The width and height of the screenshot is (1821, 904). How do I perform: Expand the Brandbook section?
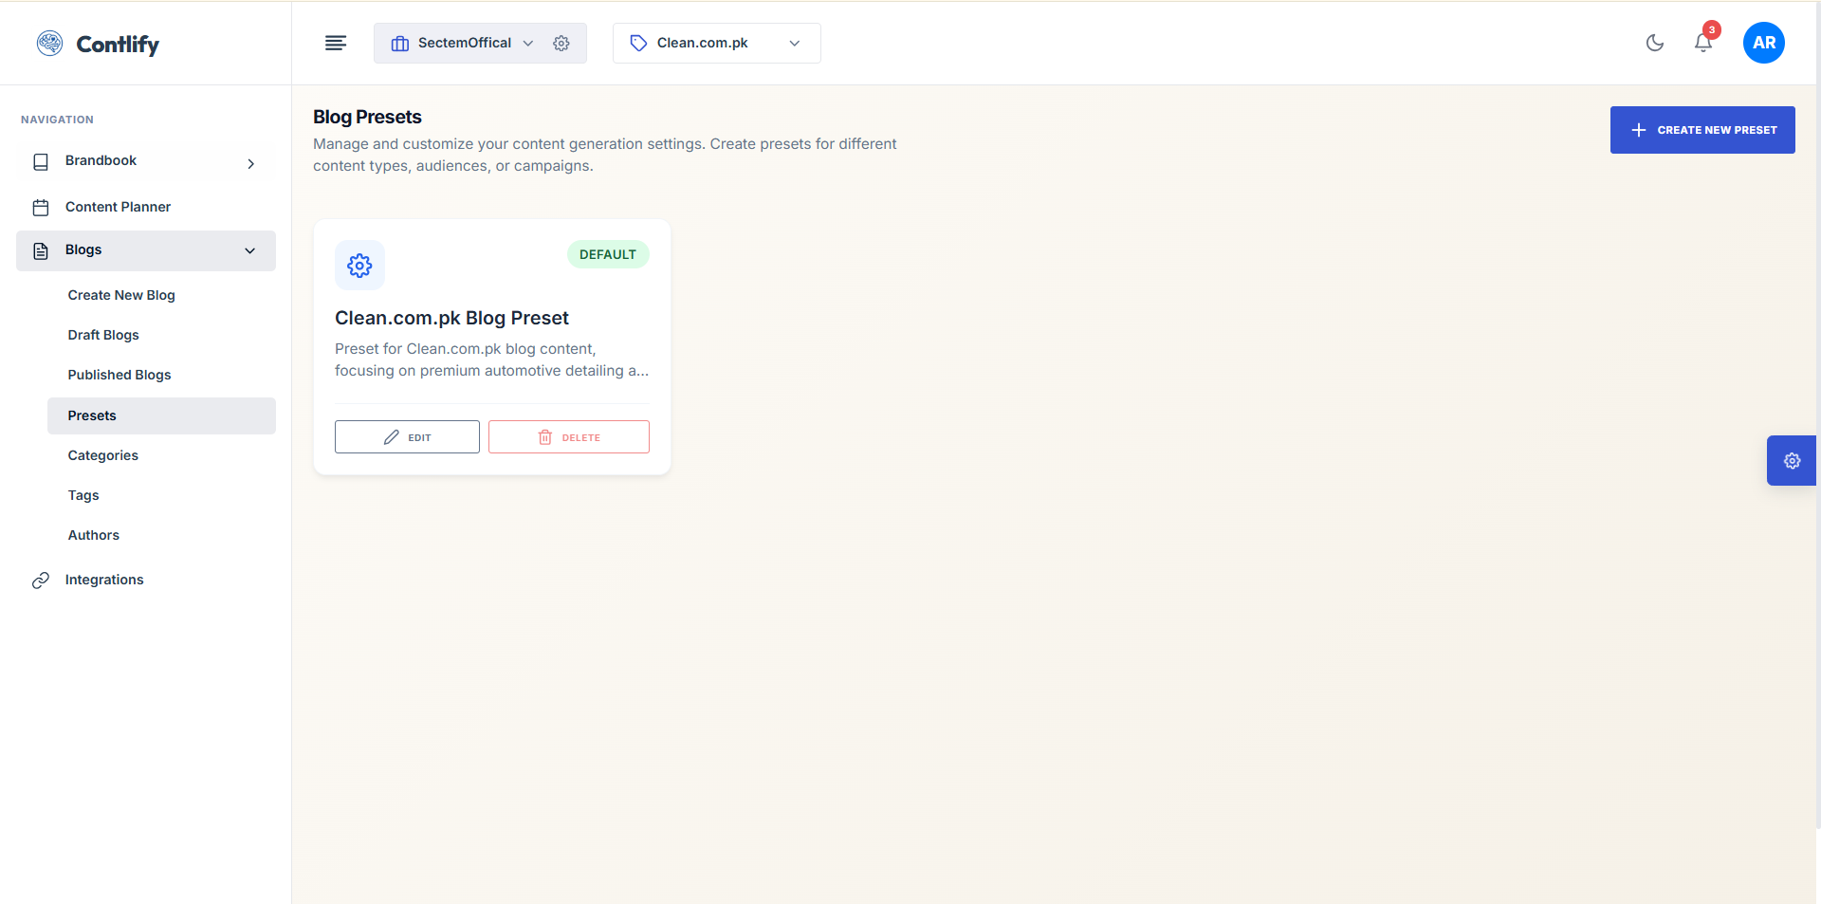[250, 163]
